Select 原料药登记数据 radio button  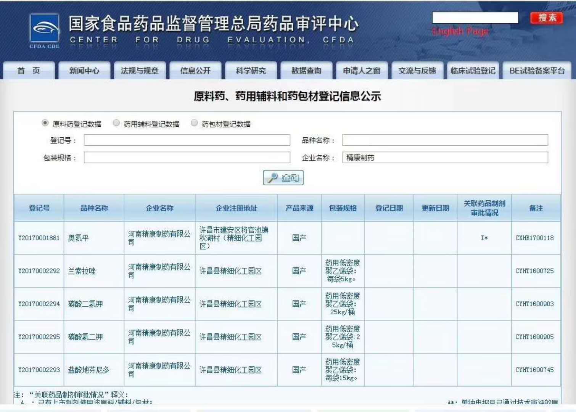45,123
